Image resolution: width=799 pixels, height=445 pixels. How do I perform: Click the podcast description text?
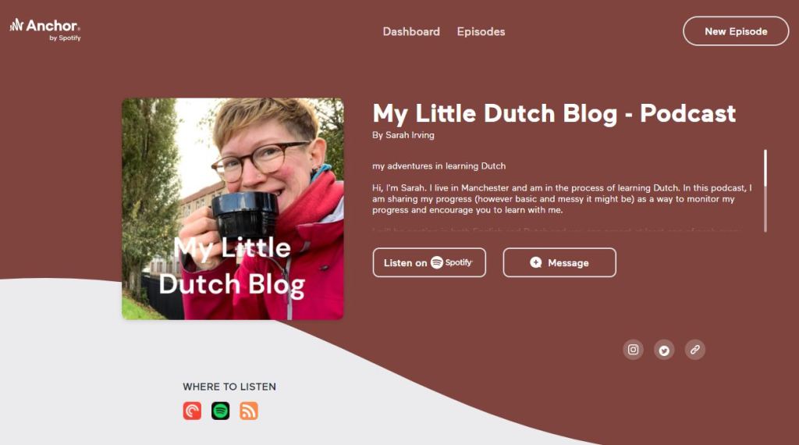point(562,199)
